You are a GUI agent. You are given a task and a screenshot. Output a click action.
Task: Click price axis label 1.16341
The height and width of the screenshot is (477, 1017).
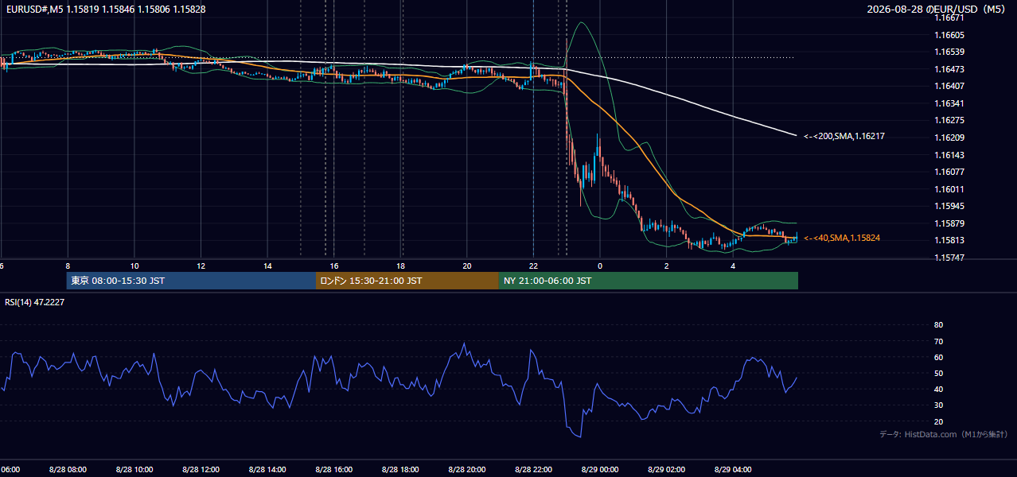point(949,103)
